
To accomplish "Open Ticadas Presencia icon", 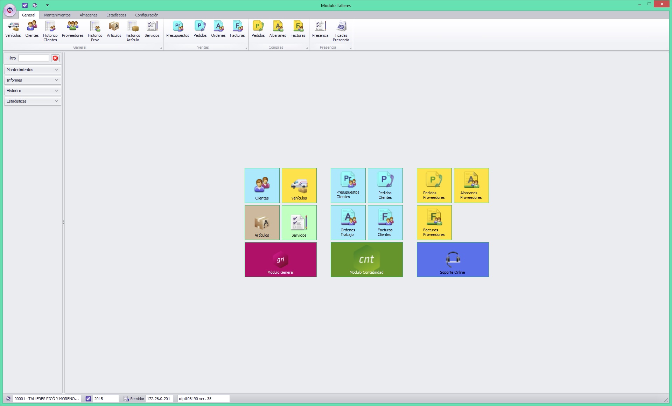I will [341, 31].
